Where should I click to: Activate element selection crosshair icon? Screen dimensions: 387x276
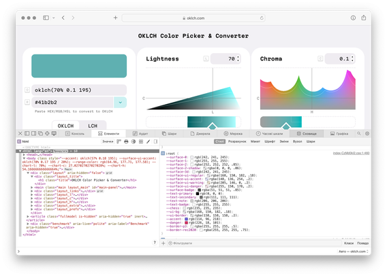point(47,133)
